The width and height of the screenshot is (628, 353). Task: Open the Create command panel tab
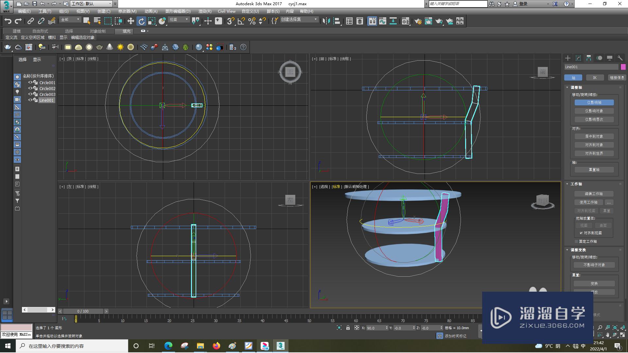(x=568, y=58)
